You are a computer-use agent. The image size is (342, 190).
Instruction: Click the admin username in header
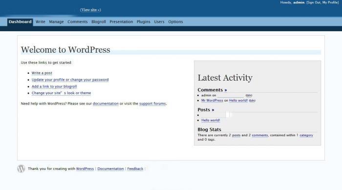pos(299,2)
